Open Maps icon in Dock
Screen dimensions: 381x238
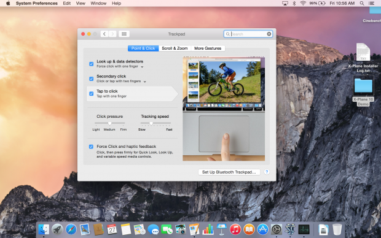click(139, 229)
